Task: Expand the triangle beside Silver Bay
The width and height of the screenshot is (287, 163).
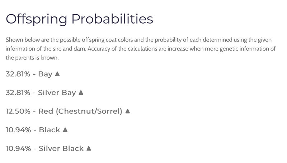Action: pyautogui.click(x=81, y=93)
